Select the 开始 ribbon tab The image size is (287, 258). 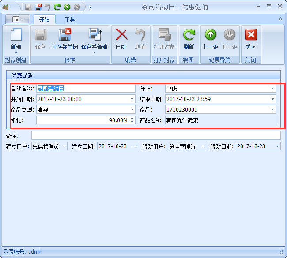pyautogui.click(x=44, y=19)
